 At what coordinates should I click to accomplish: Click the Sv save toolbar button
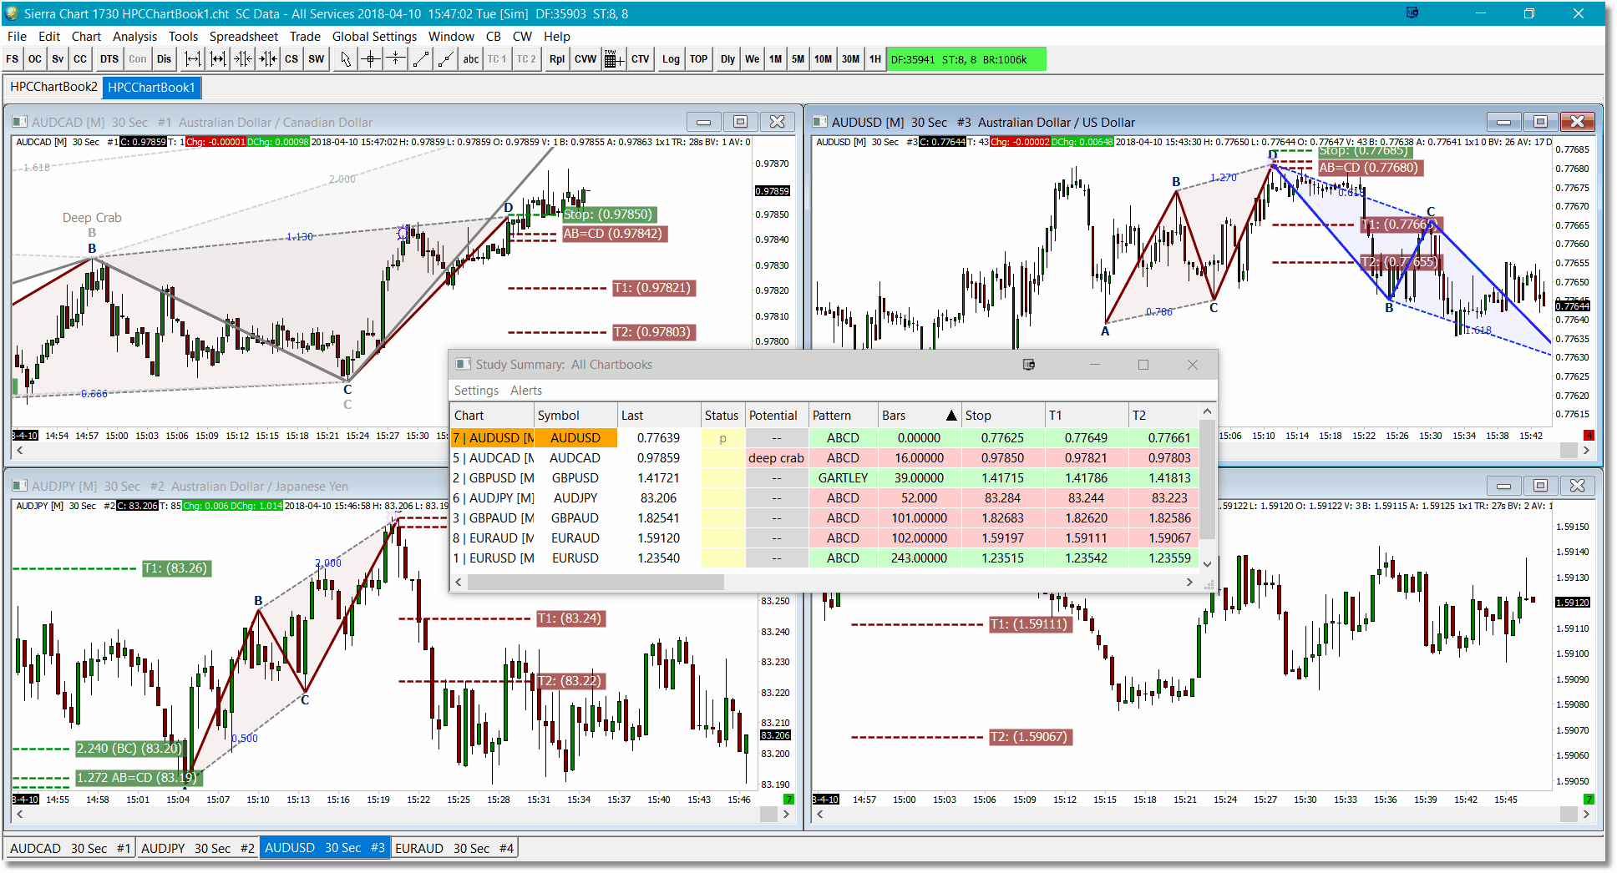click(x=58, y=59)
